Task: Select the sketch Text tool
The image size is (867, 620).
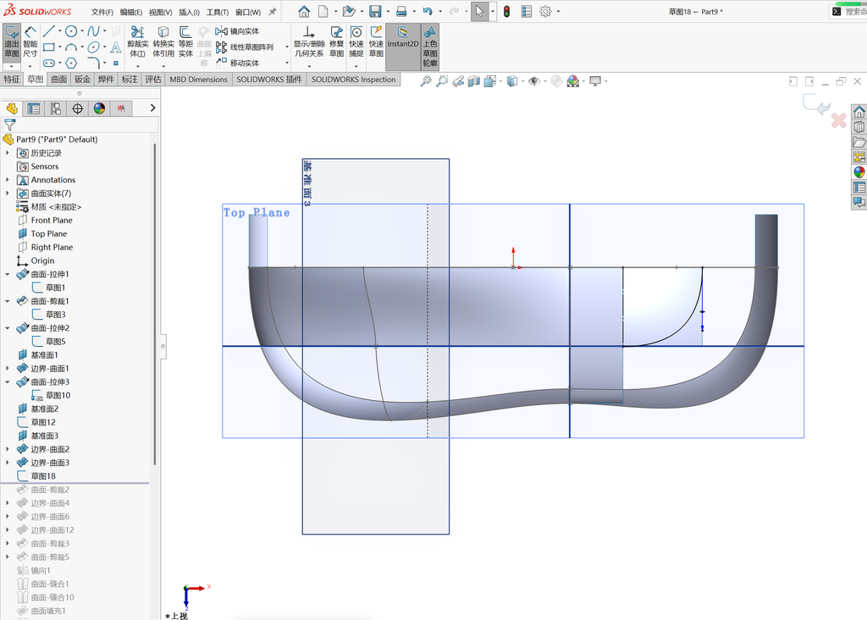Action: click(115, 47)
